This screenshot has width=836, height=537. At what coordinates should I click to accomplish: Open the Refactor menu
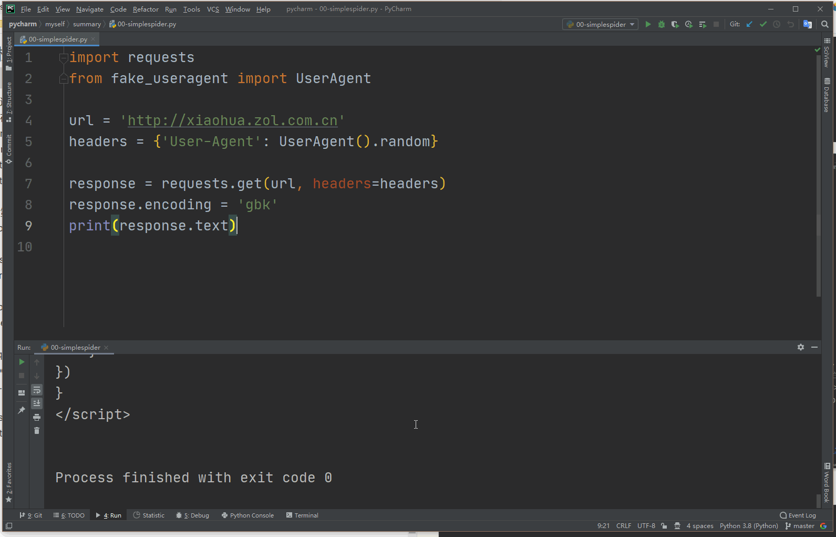pyautogui.click(x=146, y=9)
